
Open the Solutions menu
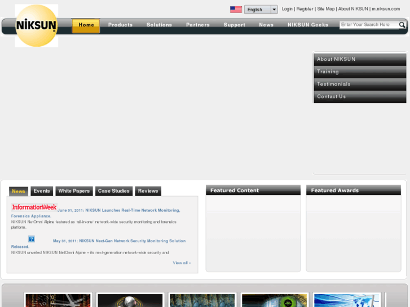click(159, 25)
